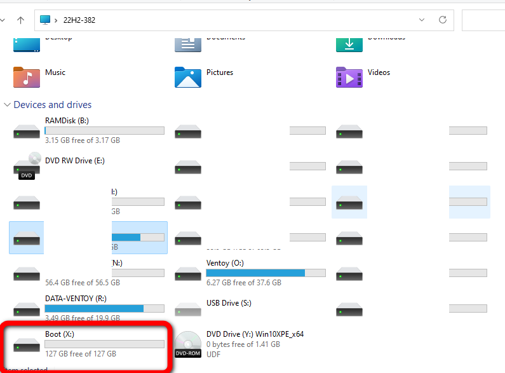Screen dimensions: 505x373
Task: Focus the search box field
Action: 483,20
